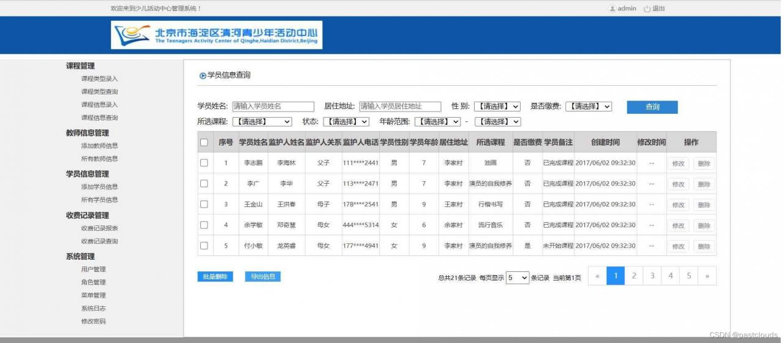This screenshot has width=784, height=343.
Task: Open the 年龄范围 maximum dropdown
Action: [x=498, y=122]
